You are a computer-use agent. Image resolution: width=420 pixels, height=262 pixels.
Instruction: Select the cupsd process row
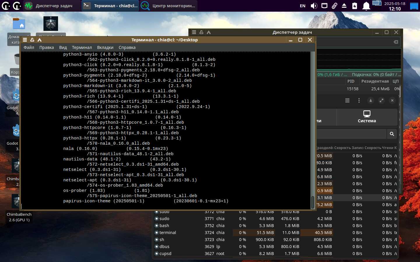[x=275, y=254]
